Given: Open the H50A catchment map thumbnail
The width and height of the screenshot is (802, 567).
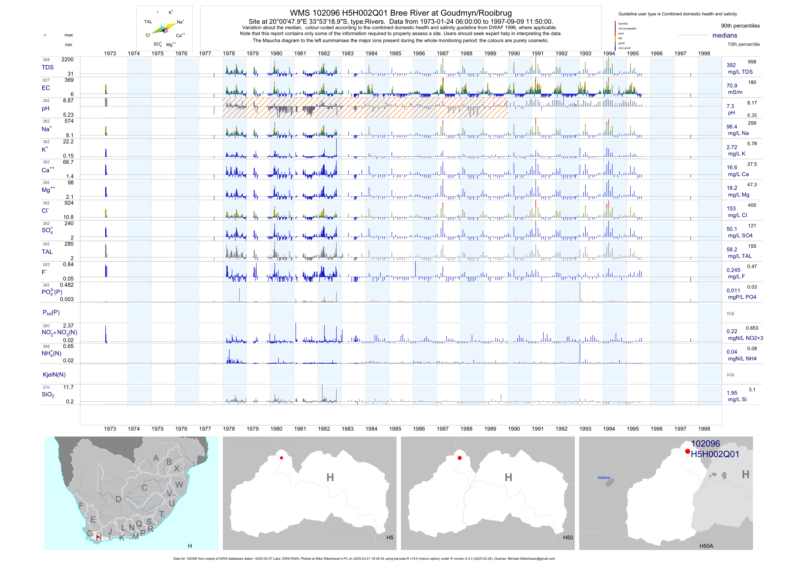Looking at the screenshot, I should (666, 493).
